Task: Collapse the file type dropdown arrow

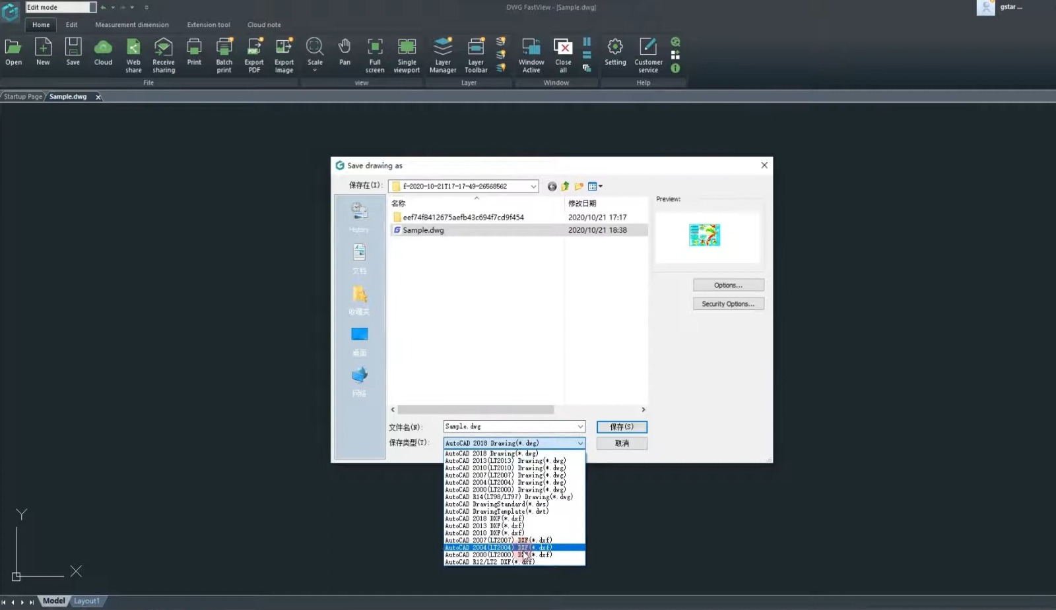Action: pyautogui.click(x=580, y=443)
